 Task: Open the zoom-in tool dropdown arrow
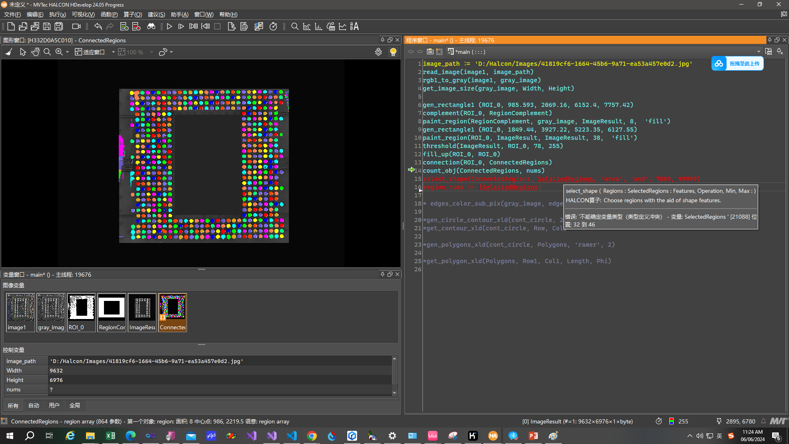[x=67, y=52]
